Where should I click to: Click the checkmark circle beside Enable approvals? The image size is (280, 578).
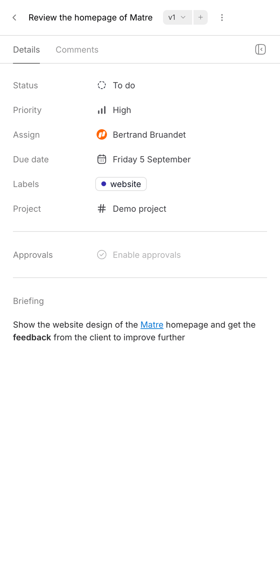tap(101, 255)
